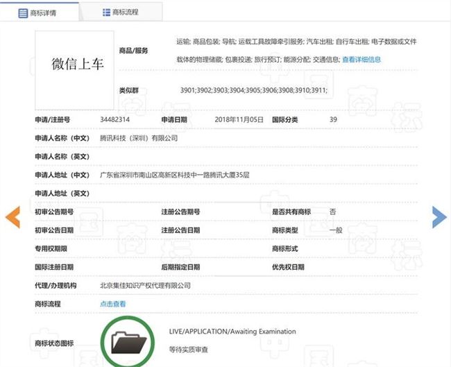Select the 国际注册日期 label
Screen dimensions: 451x367
tap(54, 267)
